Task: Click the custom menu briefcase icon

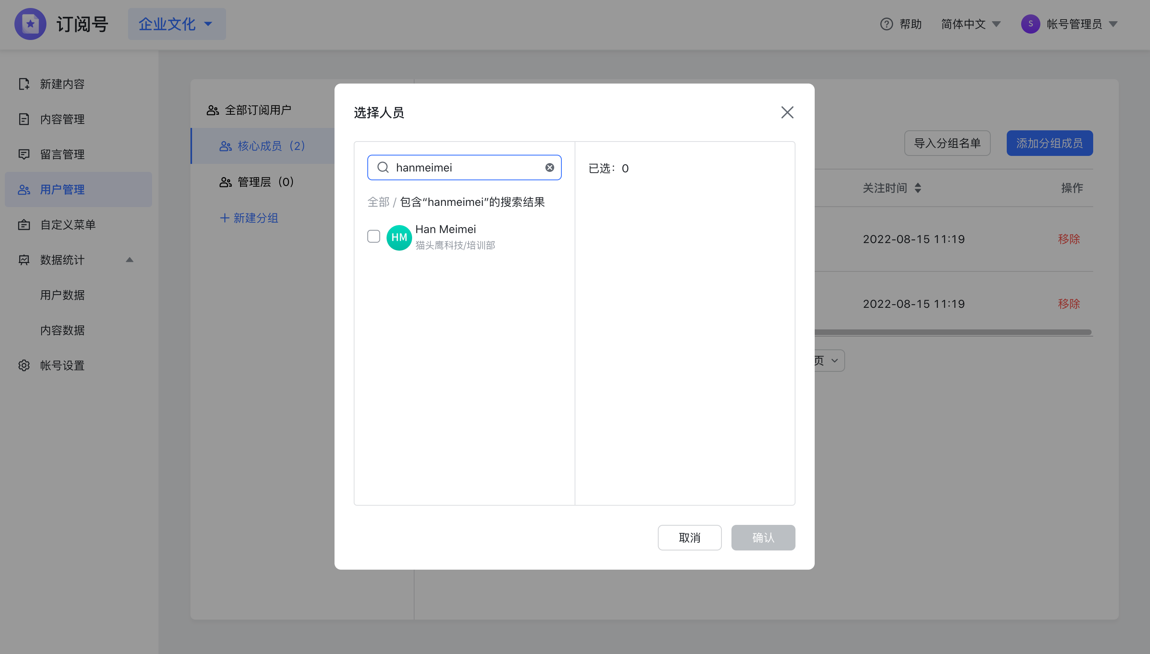Action: (x=24, y=225)
